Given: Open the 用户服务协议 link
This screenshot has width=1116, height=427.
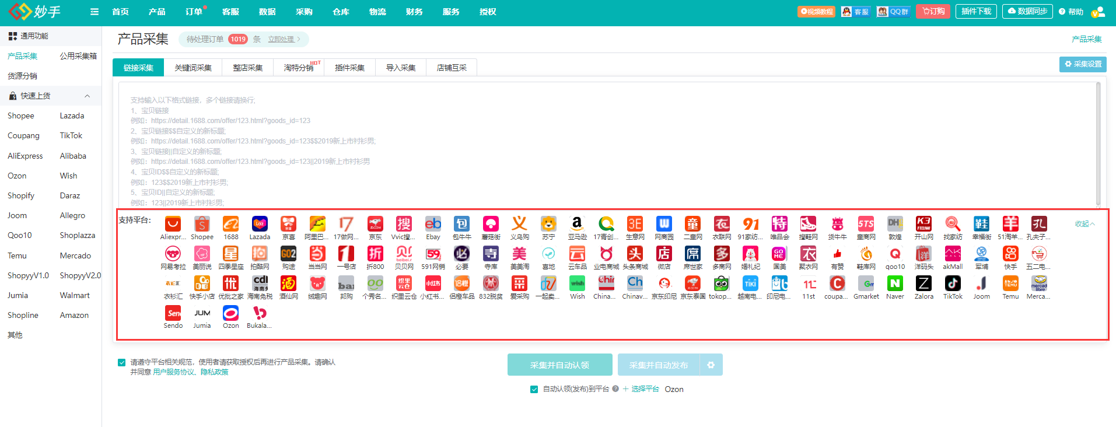Looking at the screenshot, I should coord(173,372).
